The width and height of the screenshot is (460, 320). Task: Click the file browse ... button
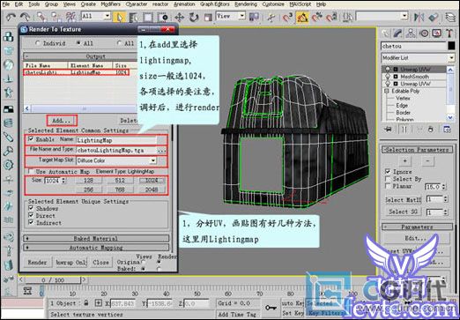[x=162, y=151]
